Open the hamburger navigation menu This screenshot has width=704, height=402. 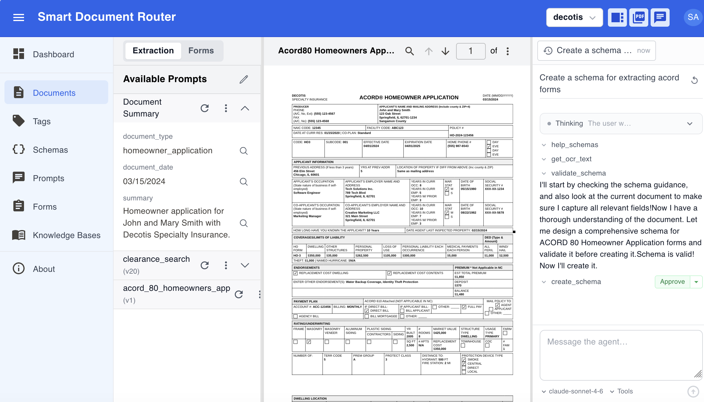click(x=19, y=17)
